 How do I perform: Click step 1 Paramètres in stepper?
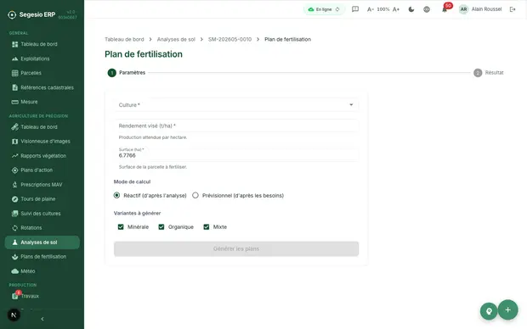coord(127,73)
